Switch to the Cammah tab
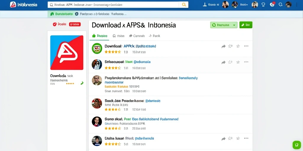Image resolution: width=303 pixels, height=151 pixels. pyautogui.click(x=137, y=36)
